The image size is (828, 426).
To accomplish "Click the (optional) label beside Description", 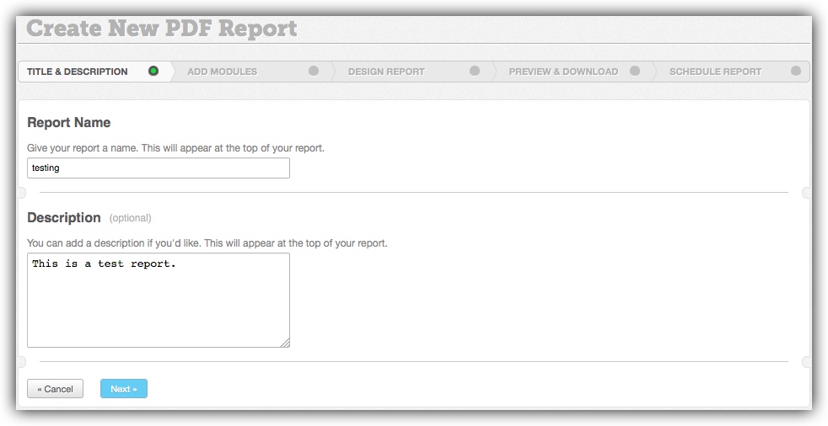I will [131, 218].
